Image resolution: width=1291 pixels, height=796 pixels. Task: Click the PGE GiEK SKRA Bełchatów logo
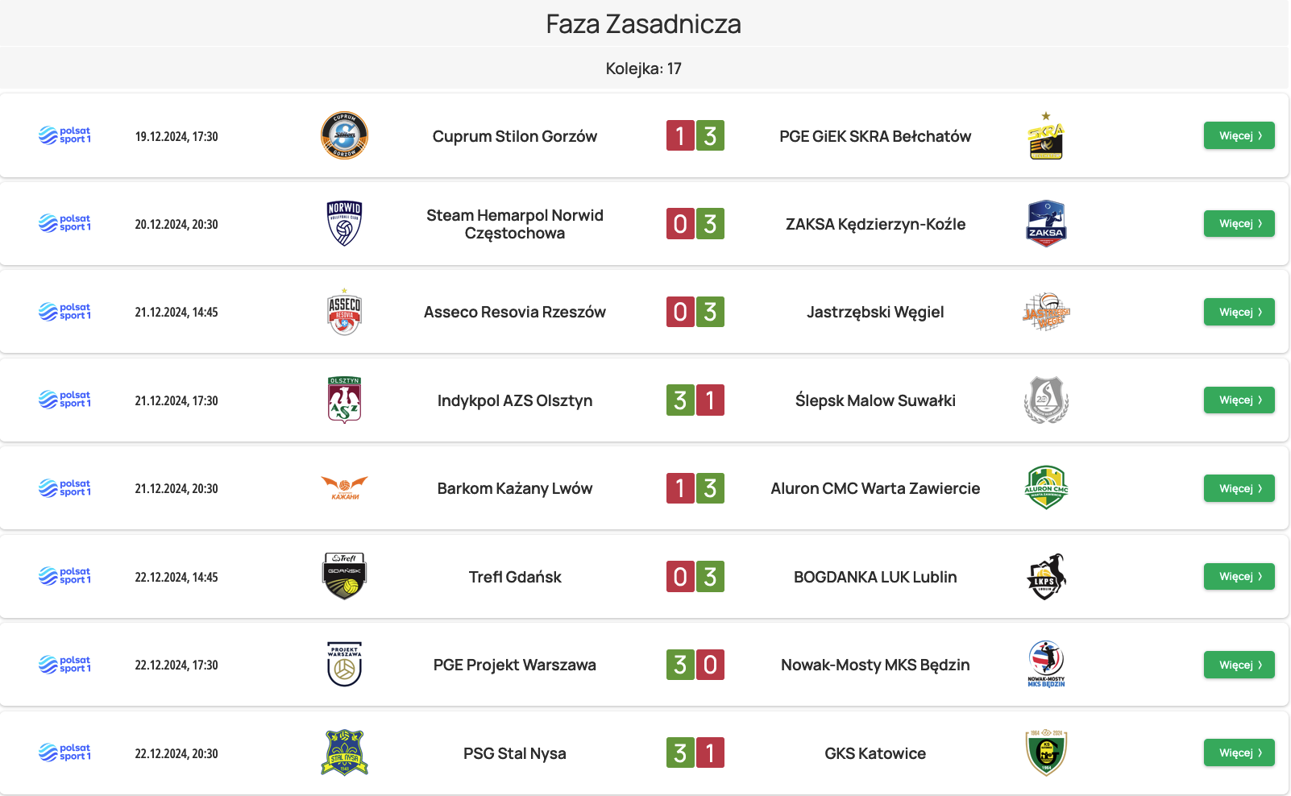point(1046,135)
